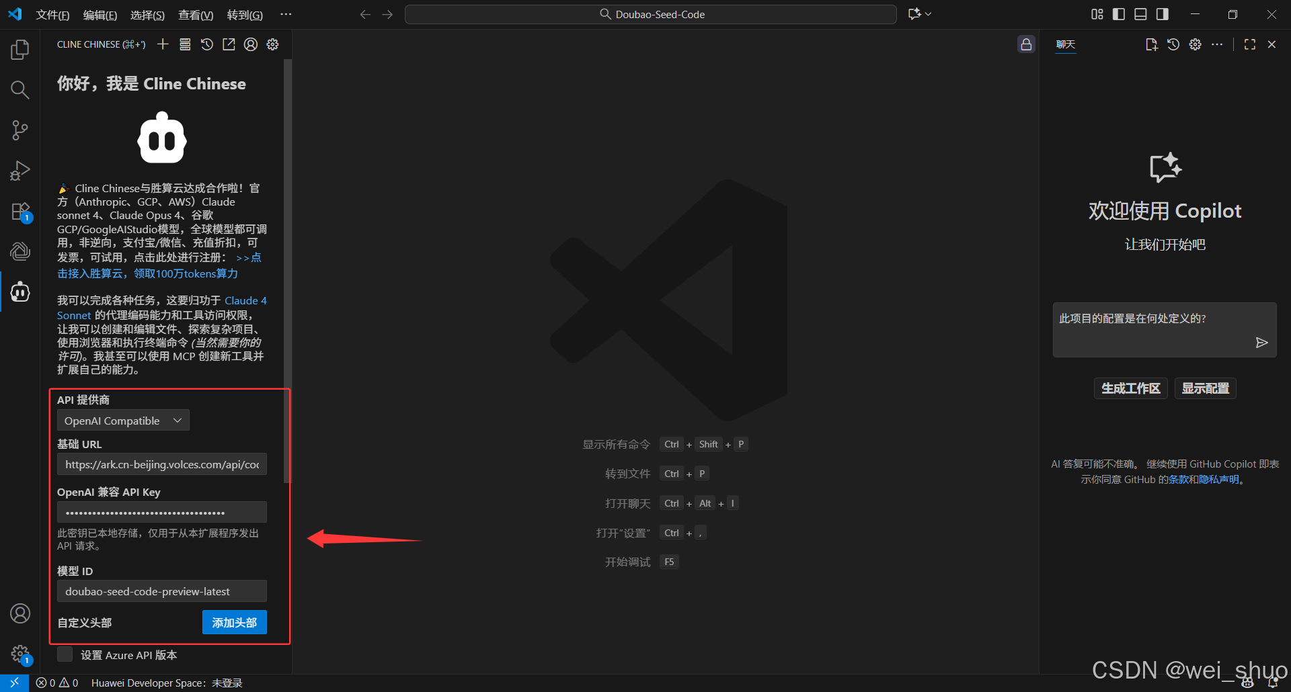Image resolution: width=1291 pixels, height=692 pixels.
Task: Open Cline settings gear icon
Action: tap(272, 44)
